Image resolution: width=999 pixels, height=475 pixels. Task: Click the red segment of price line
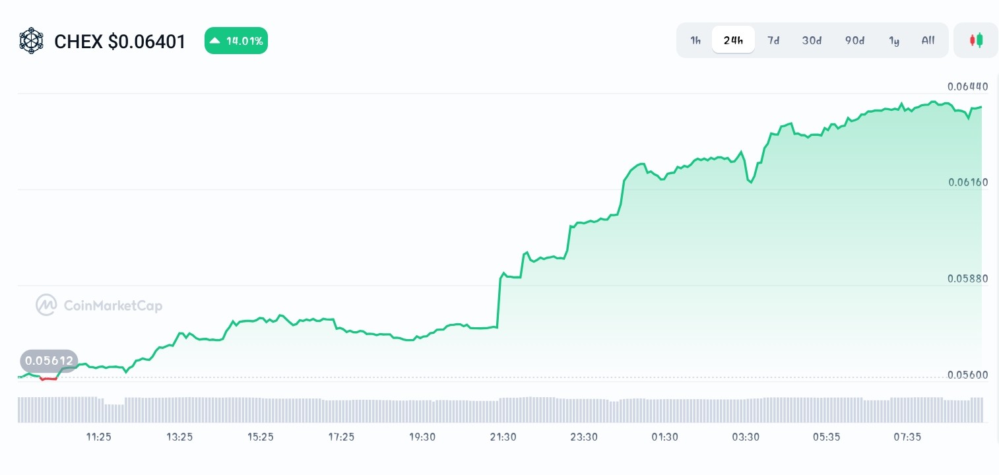pos(49,379)
